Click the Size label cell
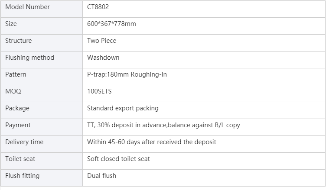This screenshot has height=190, width=326. 11,24
